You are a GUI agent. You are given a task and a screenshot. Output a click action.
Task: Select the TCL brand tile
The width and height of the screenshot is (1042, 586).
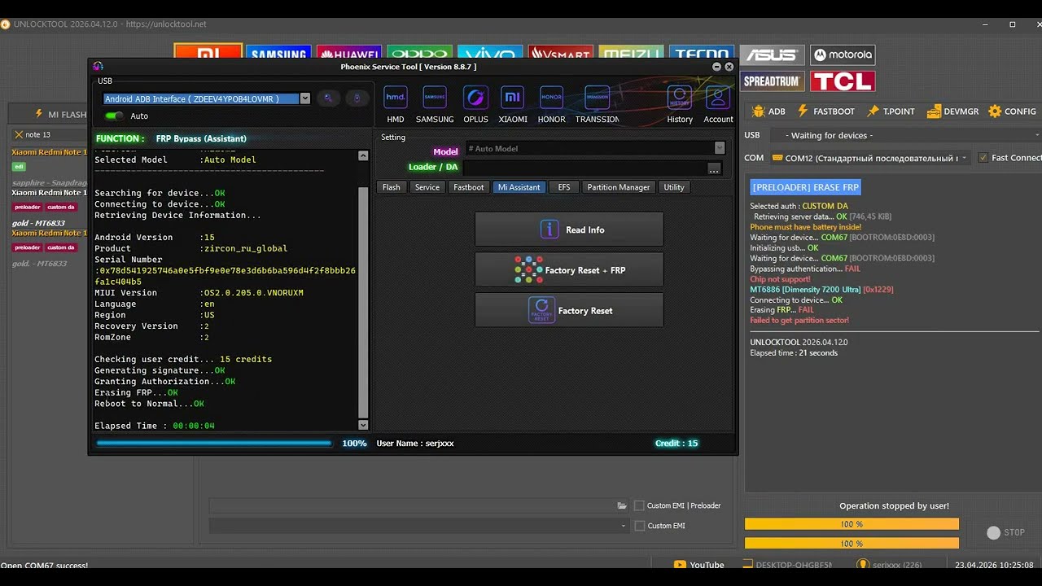point(843,81)
